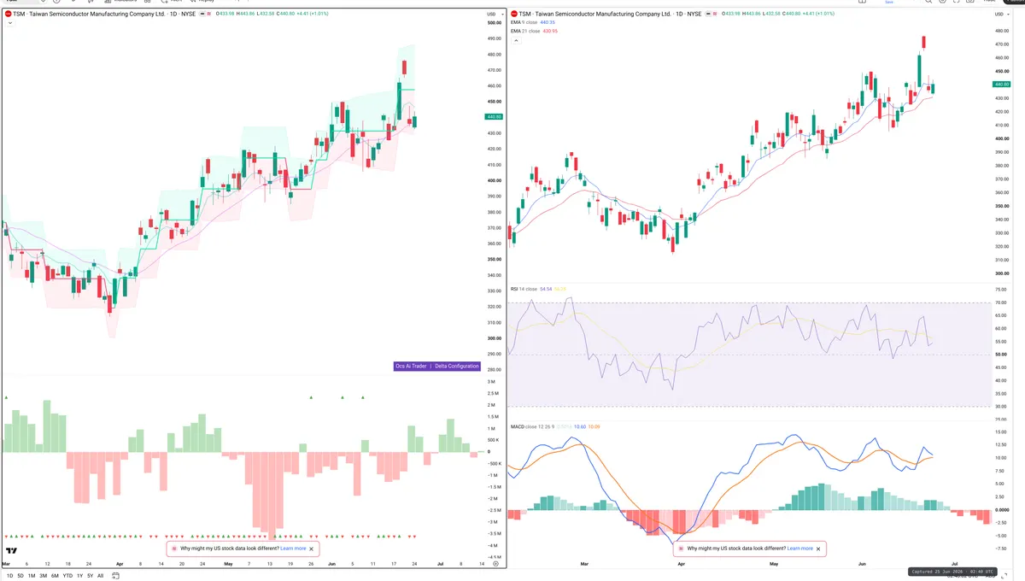Set date range to 5D
This screenshot has width=1025, height=581.
point(20,576)
